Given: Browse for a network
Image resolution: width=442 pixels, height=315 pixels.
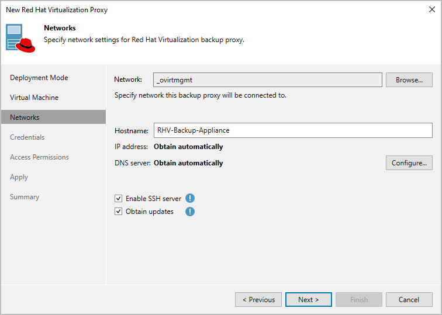Looking at the screenshot, I should 409,80.
